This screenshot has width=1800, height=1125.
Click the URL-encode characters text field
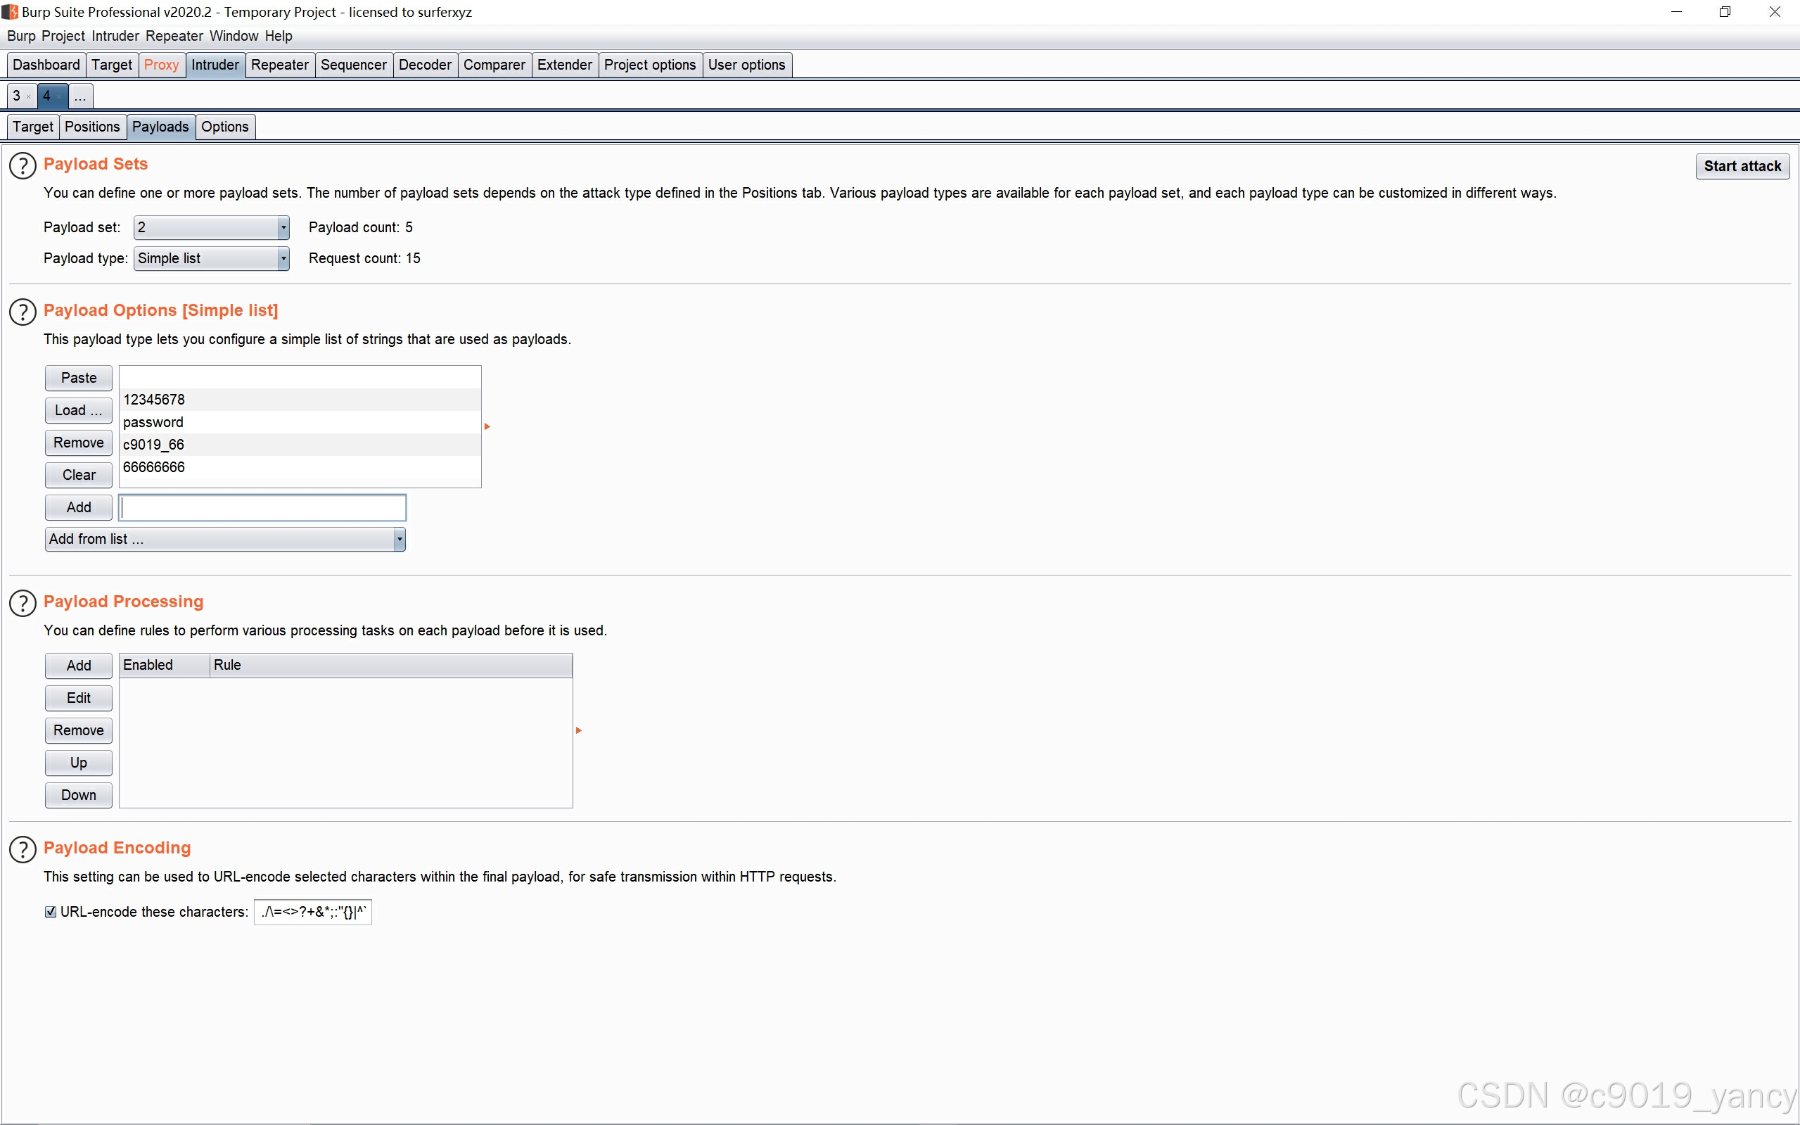click(x=312, y=913)
